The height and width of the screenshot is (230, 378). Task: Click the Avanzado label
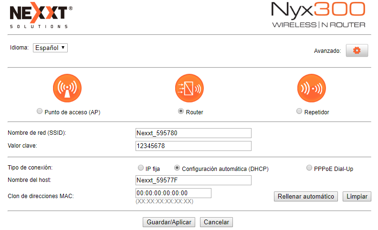(327, 51)
